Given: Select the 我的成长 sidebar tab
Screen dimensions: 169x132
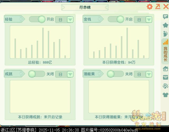Looking at the screenshot, I should (166, 51).
